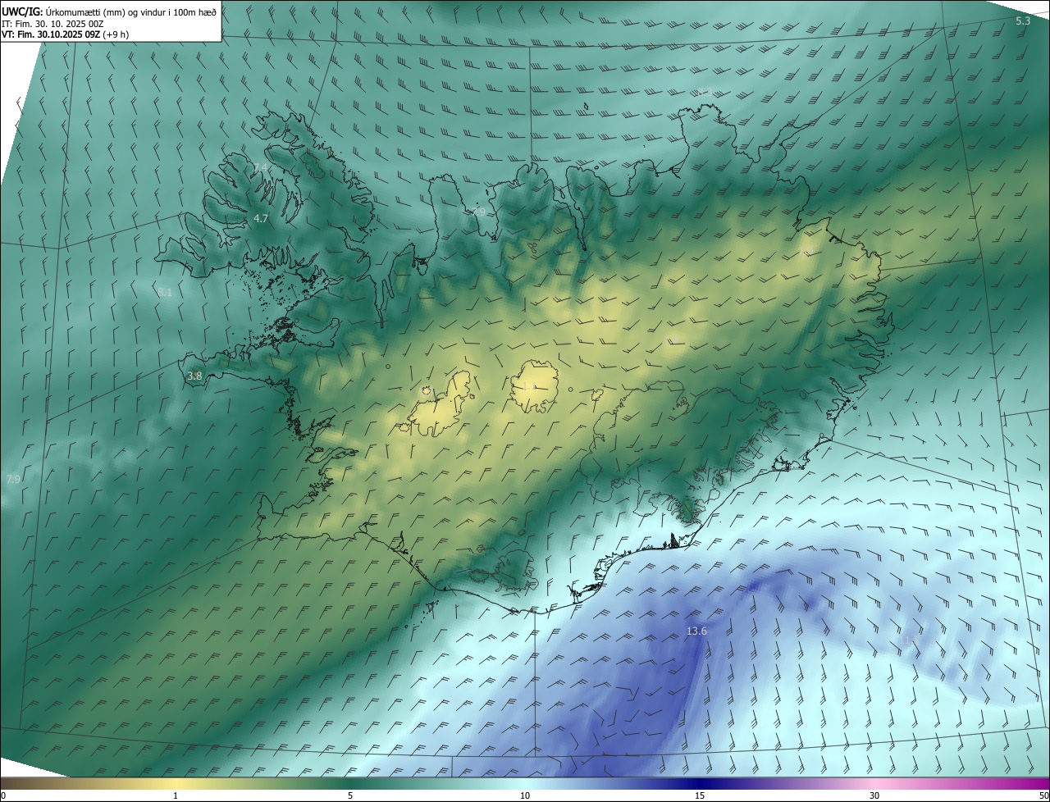Click the 7.4 value label in the Westfjords
Screen dimensions: 1050x802
[x=260, y=167]
